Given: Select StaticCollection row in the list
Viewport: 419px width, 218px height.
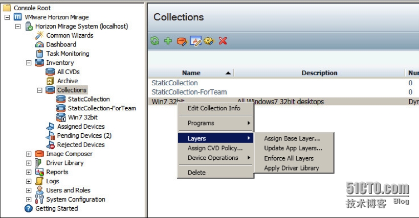Looking at the screenshot, I should coord(283,83).
